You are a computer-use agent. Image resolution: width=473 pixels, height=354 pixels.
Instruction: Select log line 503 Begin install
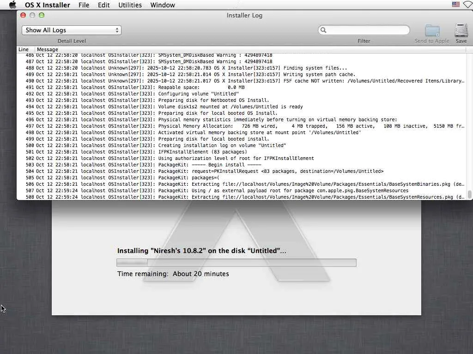[x=241, y=165]
